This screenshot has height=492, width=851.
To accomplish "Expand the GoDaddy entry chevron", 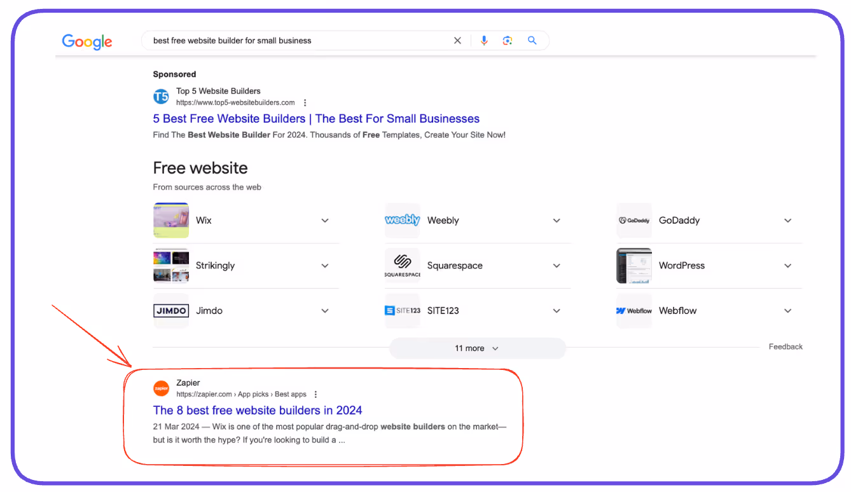I will click(x=788, y=221).
